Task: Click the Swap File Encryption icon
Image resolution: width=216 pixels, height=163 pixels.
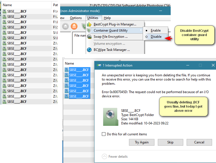Action: 89,37
